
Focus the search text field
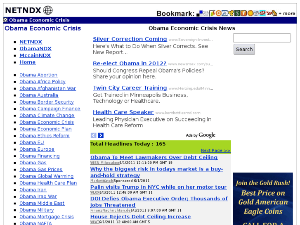tap(262, 38)
